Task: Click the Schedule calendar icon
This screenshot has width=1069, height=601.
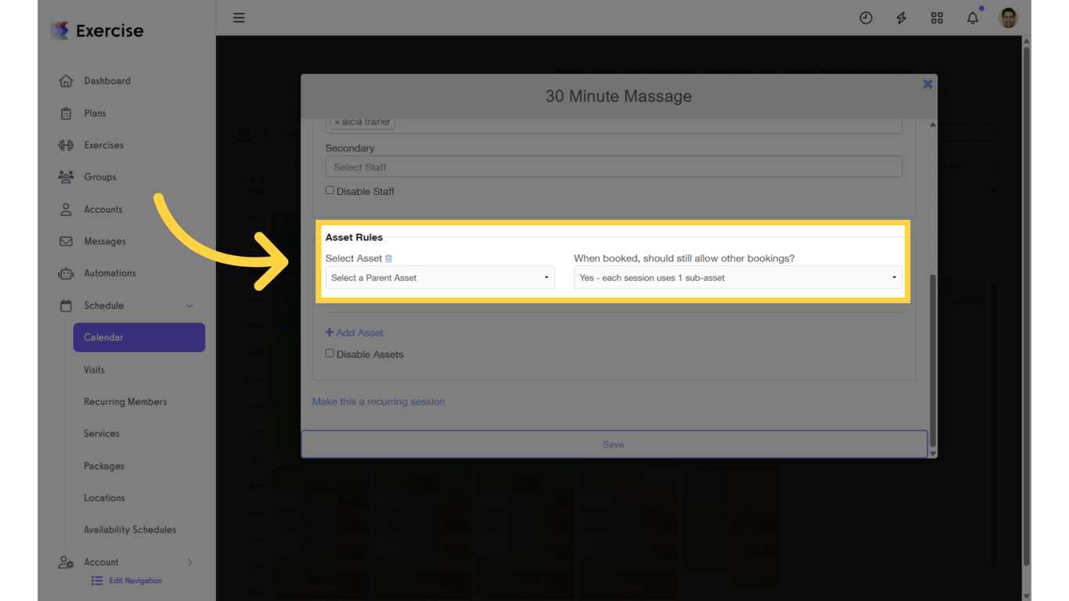Action: coord(66,305)
